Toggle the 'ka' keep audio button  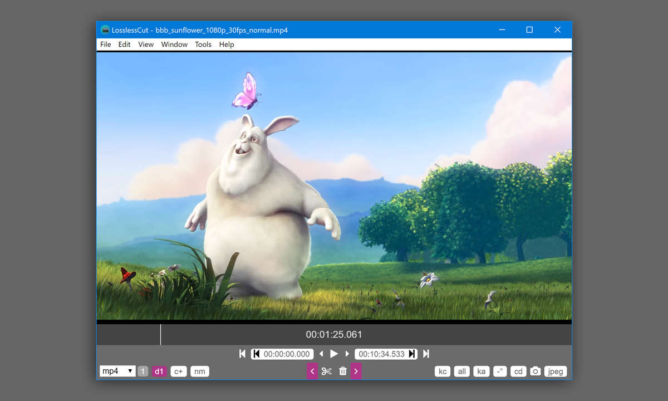(x=482, y=371)
